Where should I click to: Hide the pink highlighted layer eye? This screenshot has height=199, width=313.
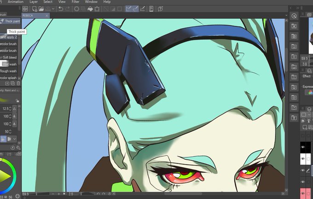point(303,193)
